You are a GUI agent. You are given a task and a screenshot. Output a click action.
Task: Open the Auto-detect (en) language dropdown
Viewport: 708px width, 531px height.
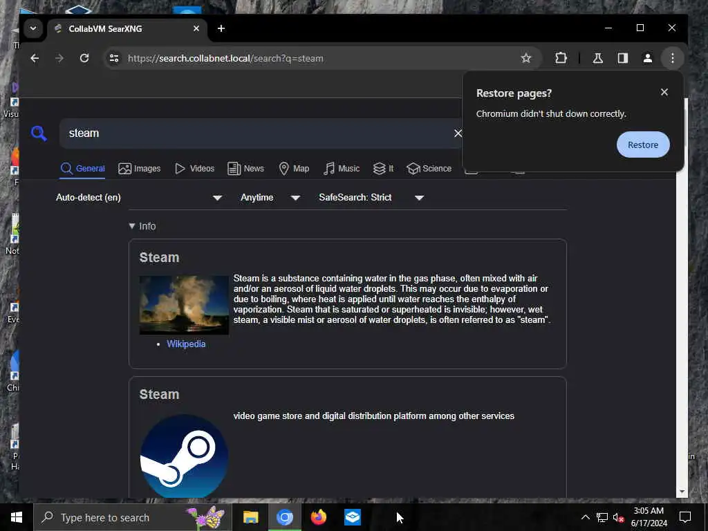(x=138, y=198)
